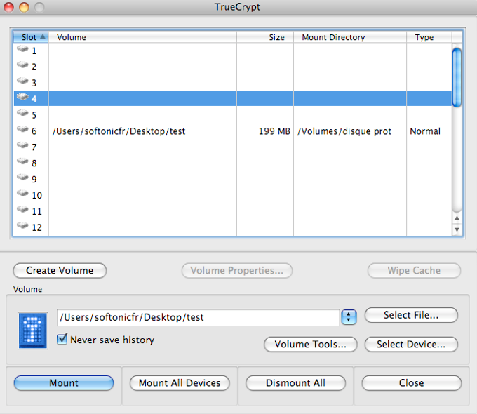Image resolution: width=477 pixels, height=414 pixels.
Task: Click the slot number 9 label
Action: pyautogui.click(x=34, y=180)
